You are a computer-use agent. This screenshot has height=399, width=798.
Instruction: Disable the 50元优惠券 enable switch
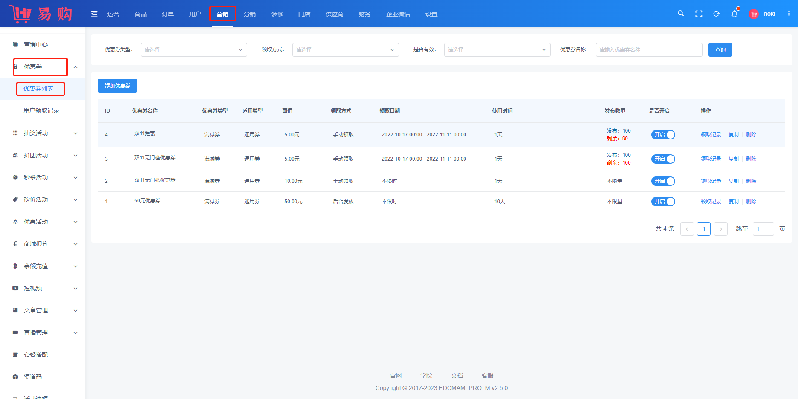[663, 202]
